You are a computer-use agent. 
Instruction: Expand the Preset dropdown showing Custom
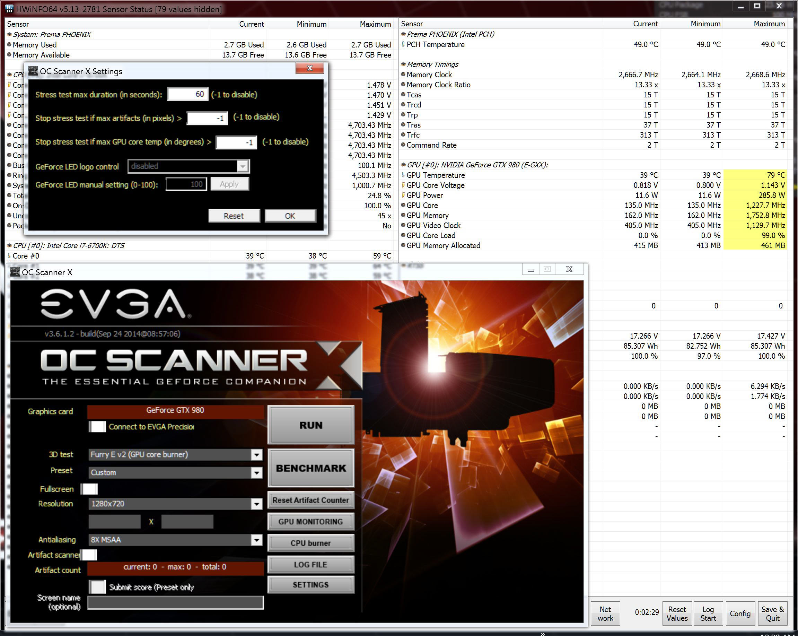pyautogui.click(x=256, y=472)
